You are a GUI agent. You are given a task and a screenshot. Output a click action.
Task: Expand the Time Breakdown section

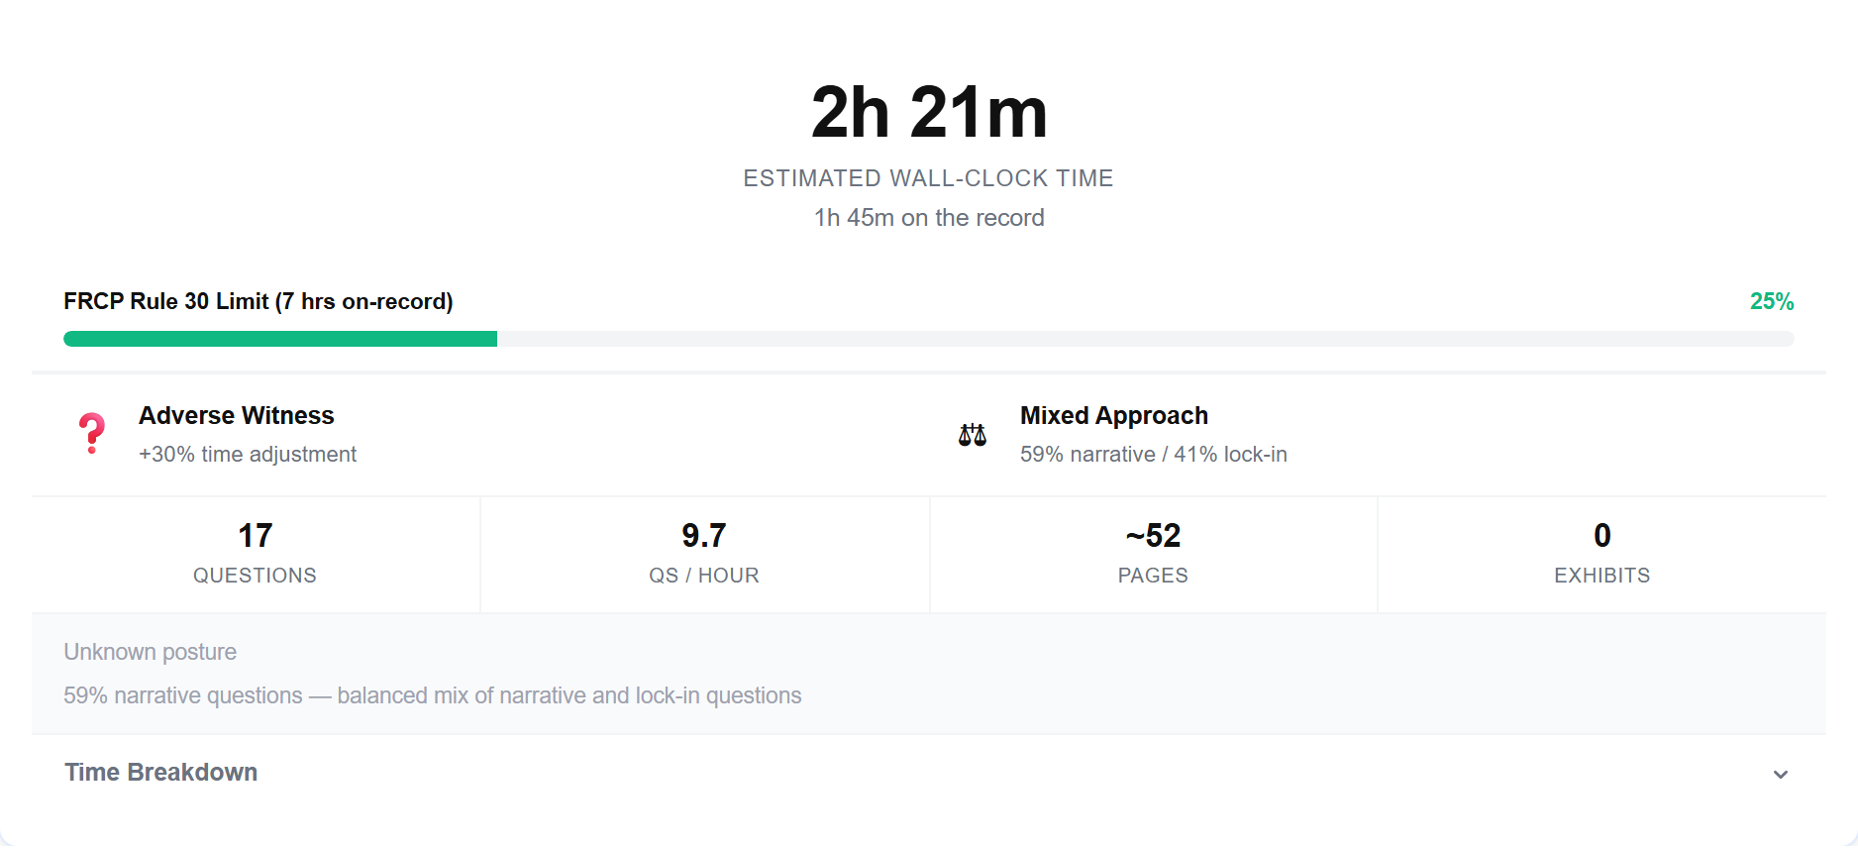(x=160, y=772)
